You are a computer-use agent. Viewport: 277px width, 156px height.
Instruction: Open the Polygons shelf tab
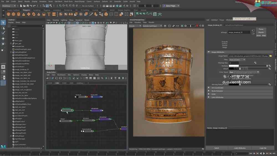tap(27, 10)
